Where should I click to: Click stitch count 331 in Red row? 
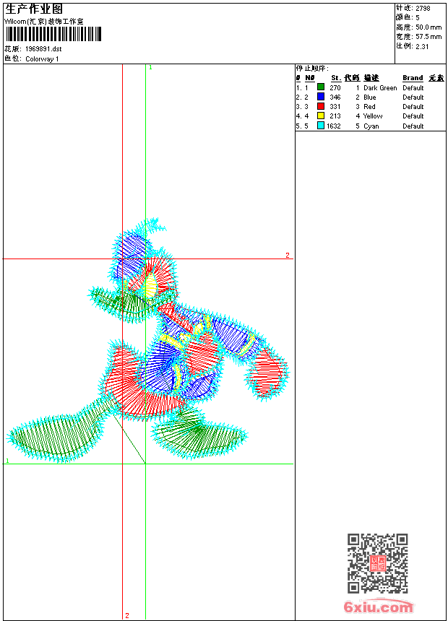click(x=335, y=107)
